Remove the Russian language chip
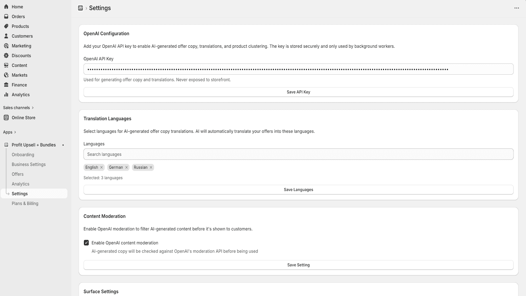Viewport: 526px width, 296px height. [x=151, y=167]
